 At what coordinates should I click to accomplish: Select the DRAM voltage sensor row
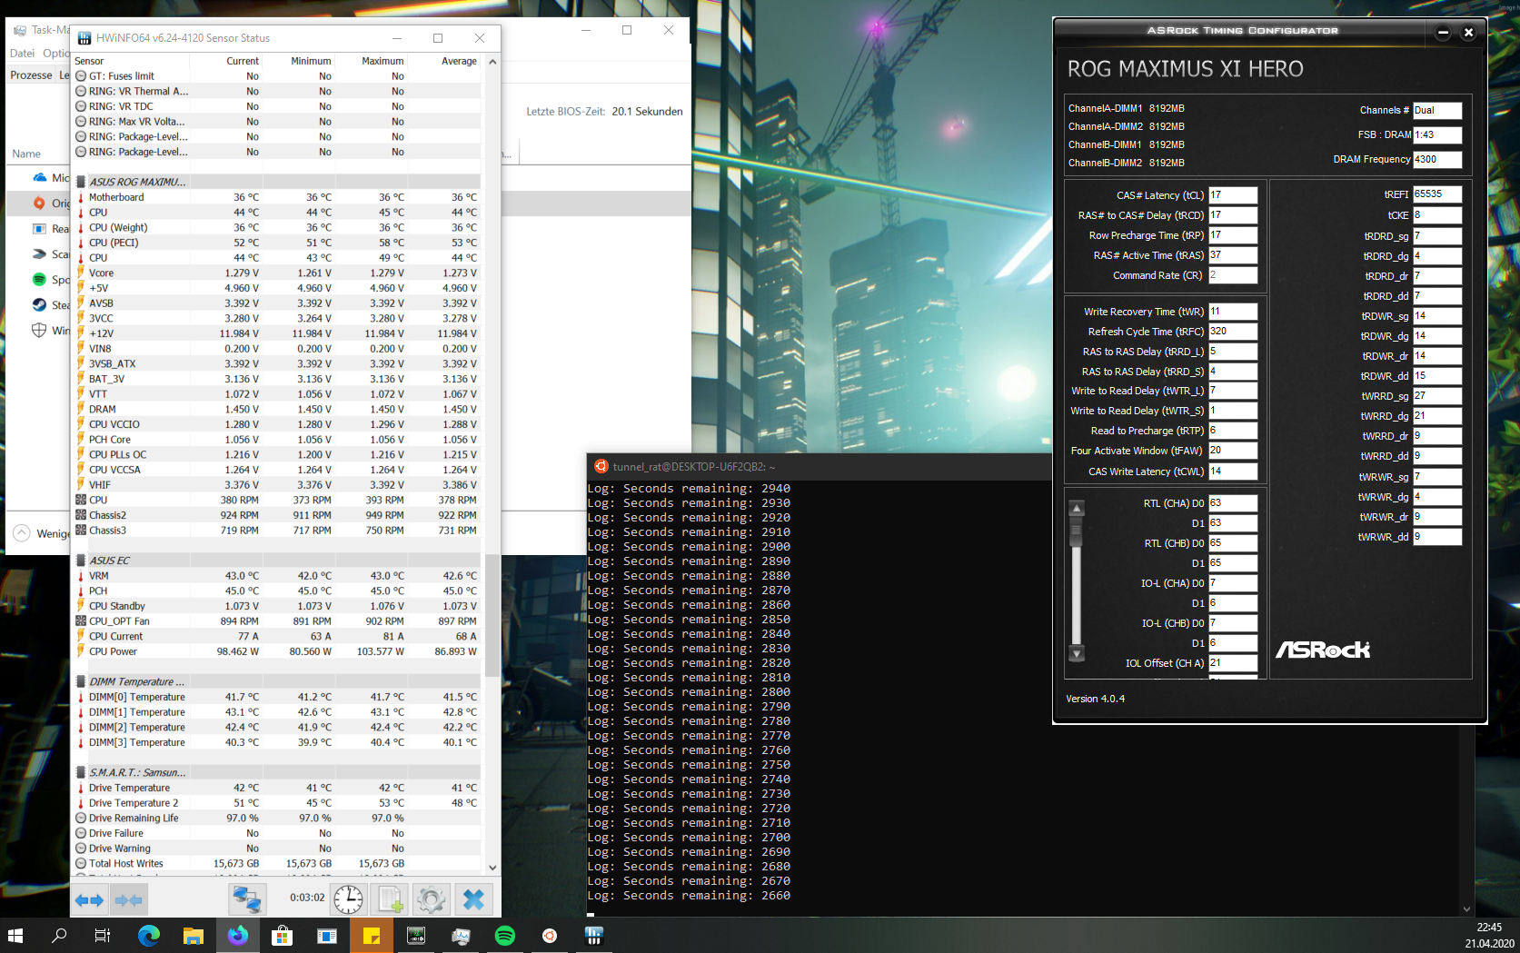click(277, 409)
